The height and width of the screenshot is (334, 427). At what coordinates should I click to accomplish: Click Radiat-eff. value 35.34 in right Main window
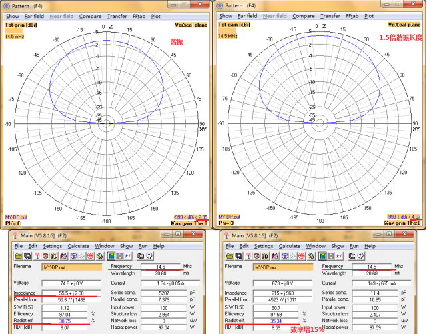point(276,321)
